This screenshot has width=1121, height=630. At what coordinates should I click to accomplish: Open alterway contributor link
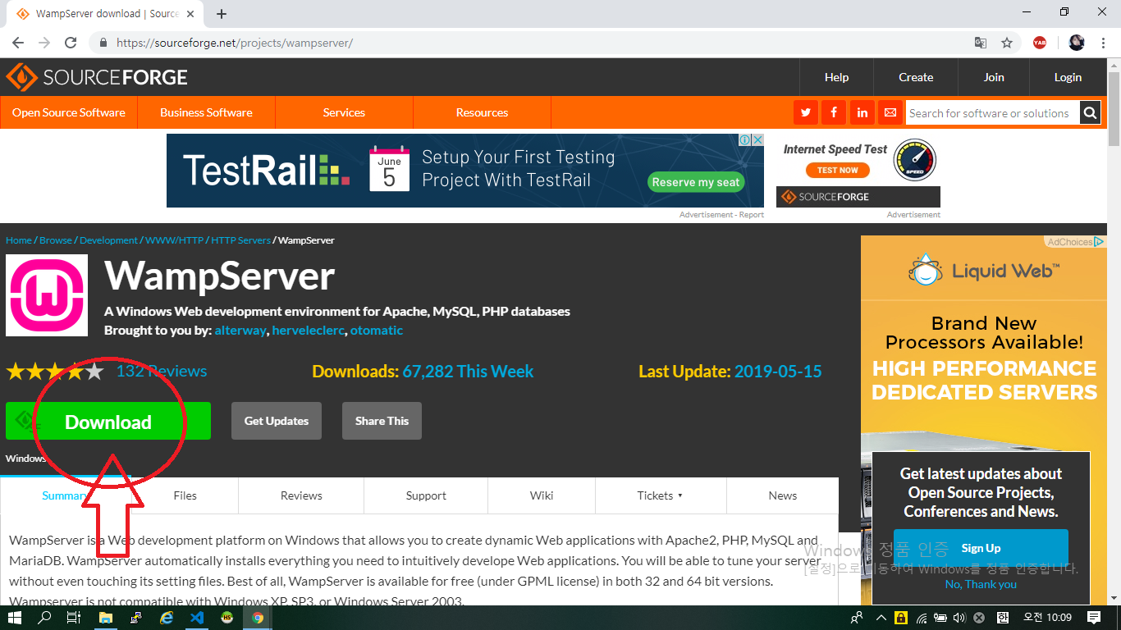[x=240, y=330]
